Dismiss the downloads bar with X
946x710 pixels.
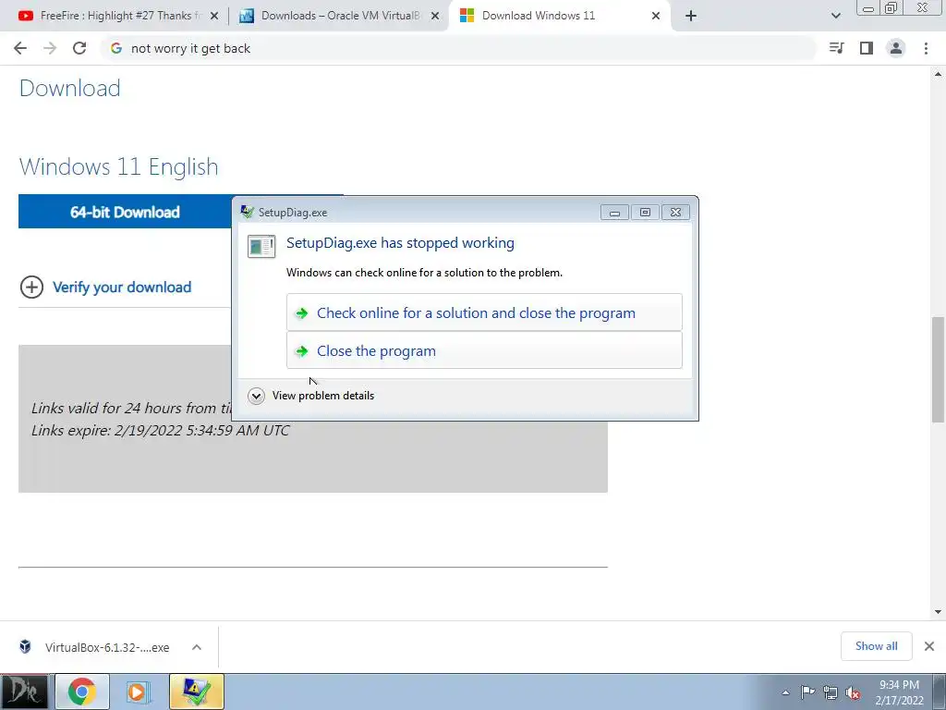929,646
